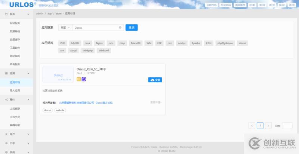Image resolution: width=299 pixels, height=154 pixels.
Task: Click the yellow icon under Discuz title
Action: pyautogui.click(x=79, y=79)
